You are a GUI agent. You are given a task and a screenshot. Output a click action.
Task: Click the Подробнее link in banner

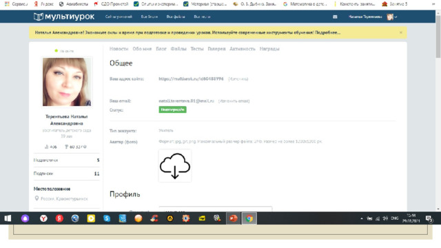328,32
